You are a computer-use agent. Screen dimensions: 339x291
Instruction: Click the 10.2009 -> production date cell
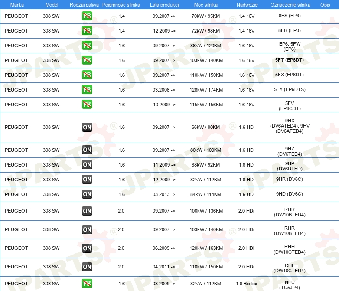[x=164, y=104]
